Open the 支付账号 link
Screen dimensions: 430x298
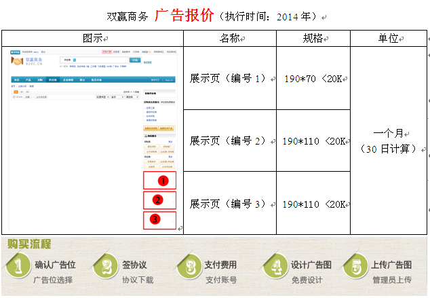[x=221, y=280]
